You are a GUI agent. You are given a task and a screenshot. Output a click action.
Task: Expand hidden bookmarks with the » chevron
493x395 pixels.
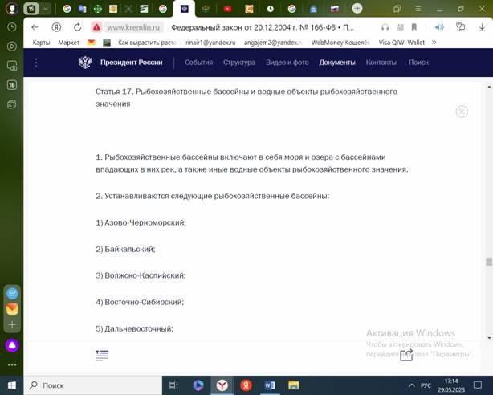coord(434,42)
